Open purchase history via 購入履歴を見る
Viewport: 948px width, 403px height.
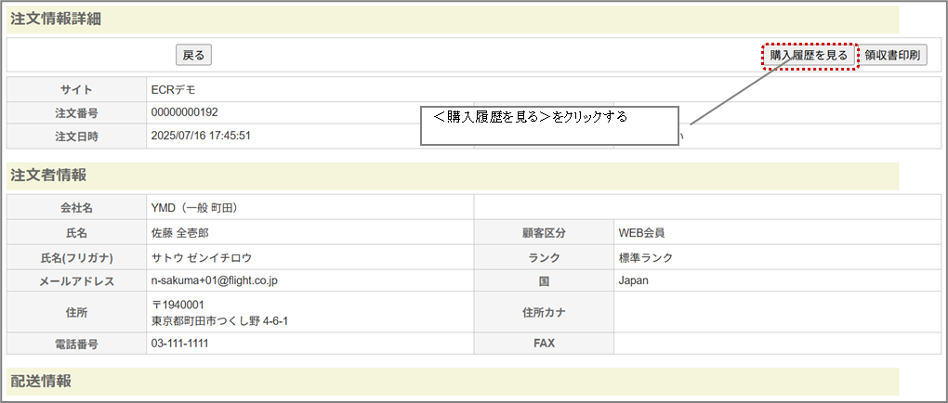coord(809,56)
